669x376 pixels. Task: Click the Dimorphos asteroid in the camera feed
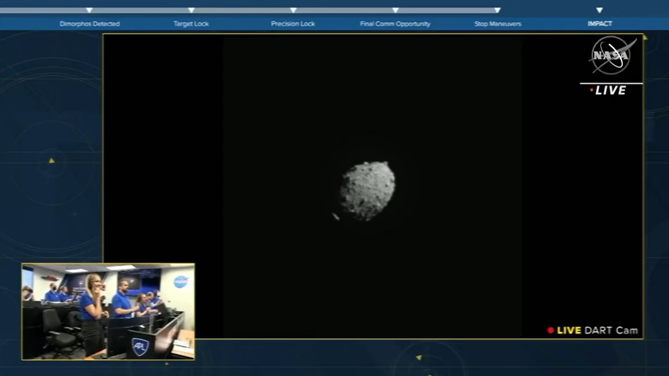pyautogui.click(x=367, y=191)
